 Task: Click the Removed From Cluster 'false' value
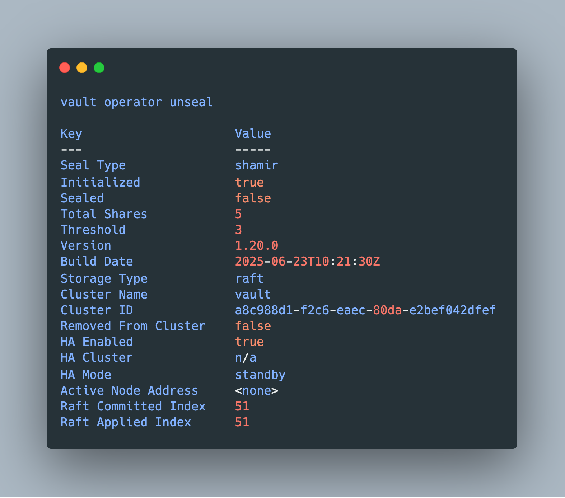point(253,326)
